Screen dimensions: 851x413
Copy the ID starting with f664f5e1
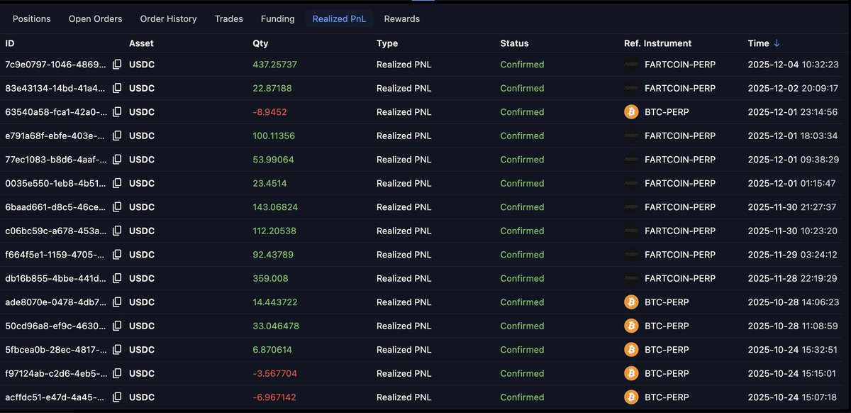point(117,255)
